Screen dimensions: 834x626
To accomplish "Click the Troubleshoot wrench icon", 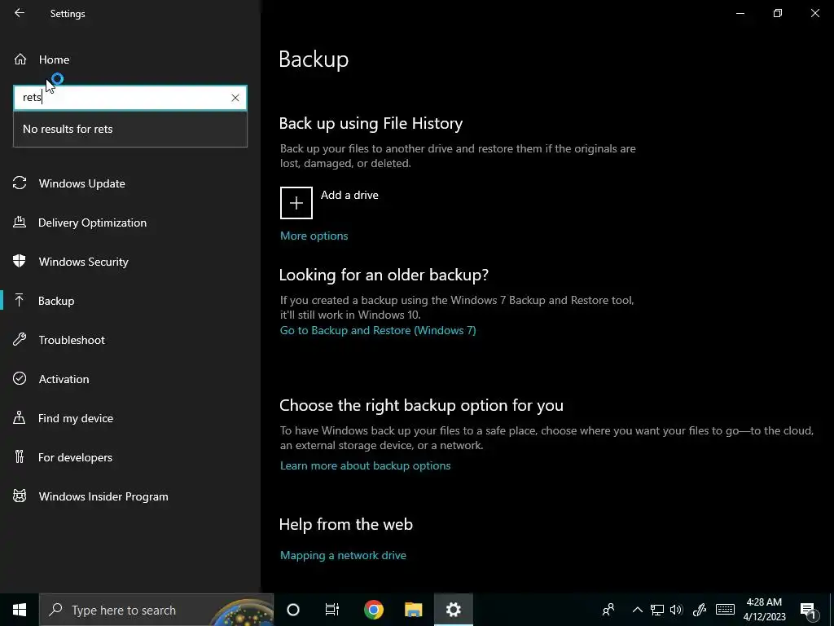I will (20, 340).
